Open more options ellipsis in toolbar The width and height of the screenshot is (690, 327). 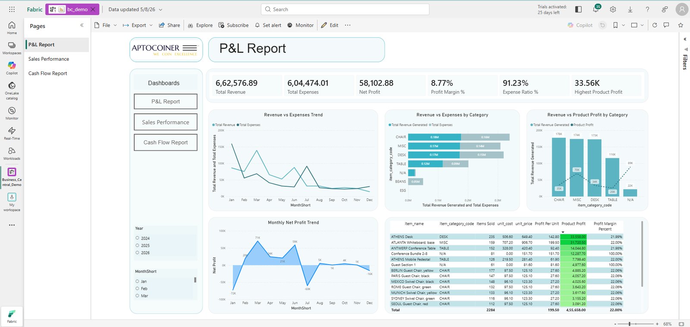(348, 25)
